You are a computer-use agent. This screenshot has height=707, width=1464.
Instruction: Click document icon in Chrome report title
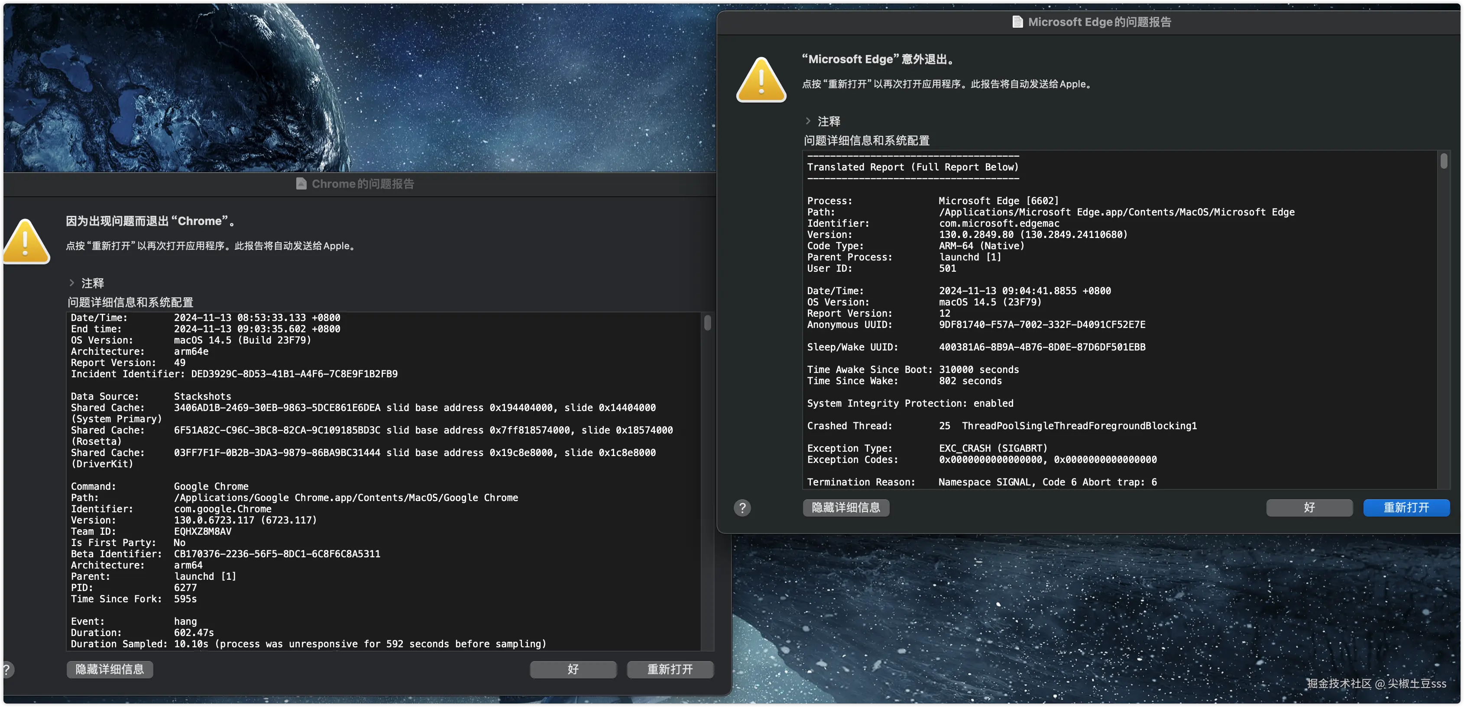coord(301,184)
